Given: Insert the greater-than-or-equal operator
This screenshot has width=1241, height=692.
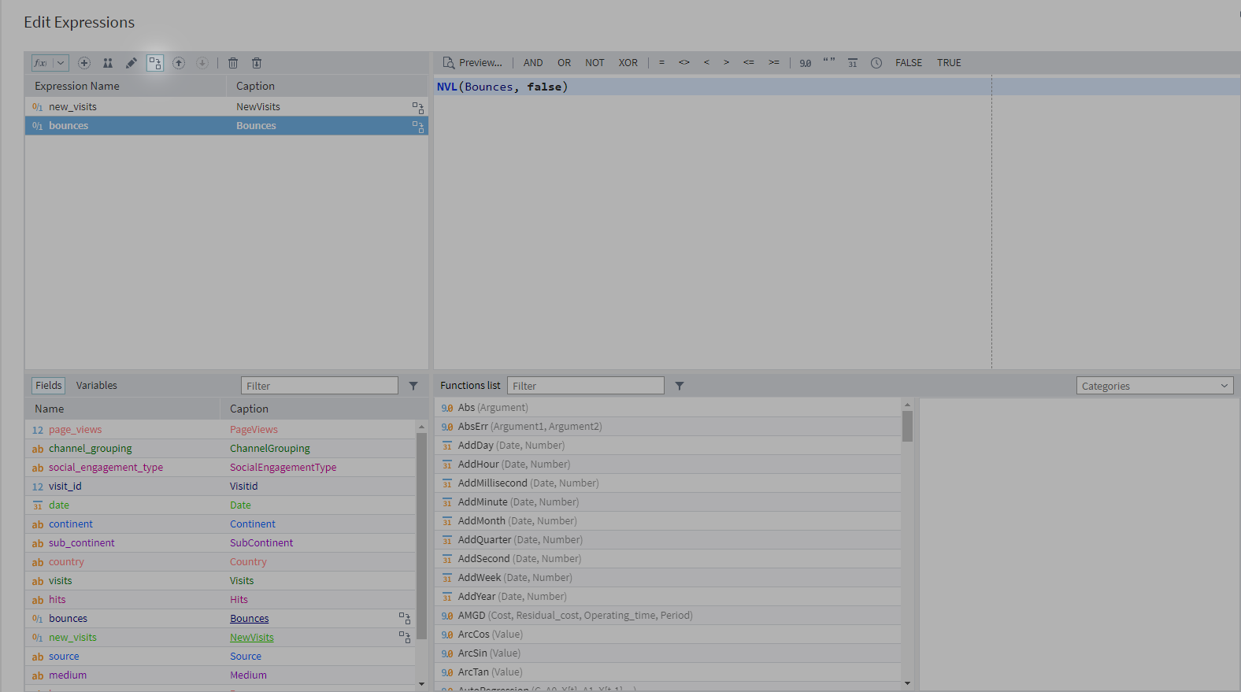Looking at the screenshot, I should [x=774, y=63].
